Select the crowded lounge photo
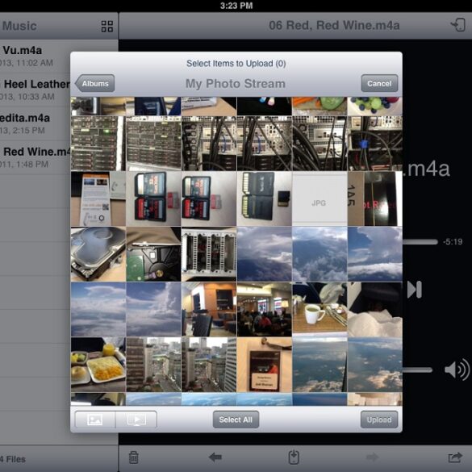This screenshot has width=472, height=472. tap(264, 309)
